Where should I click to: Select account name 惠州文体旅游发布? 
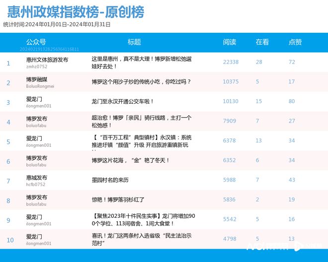point(47,60)
